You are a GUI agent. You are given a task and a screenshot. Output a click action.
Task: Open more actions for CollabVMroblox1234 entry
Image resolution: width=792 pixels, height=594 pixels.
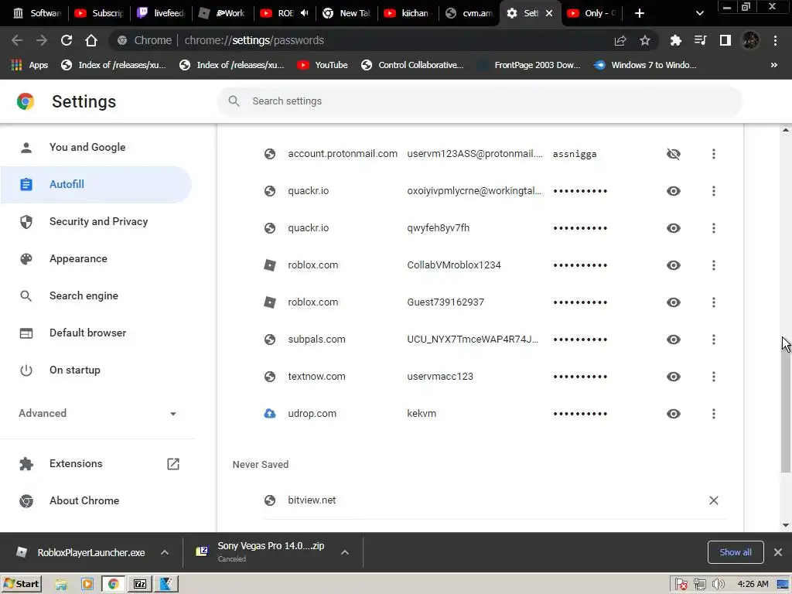tap(713, 265)
